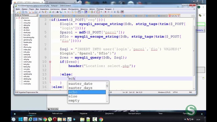This screenshot has height=122, width=217.
Task: Click the spell-check ABC toolbar icon
Action: click(122, 12)
